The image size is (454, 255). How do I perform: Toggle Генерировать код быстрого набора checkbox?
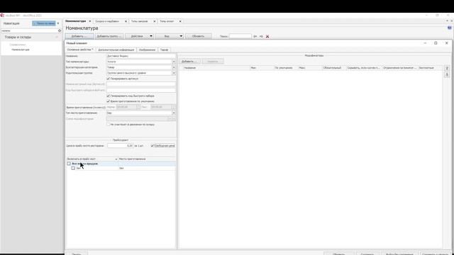pos(109,96)
